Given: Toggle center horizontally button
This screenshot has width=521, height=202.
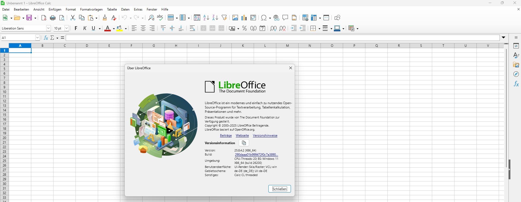Looking at the screenshot, I should pyautogui.click(x=143, y=28).
